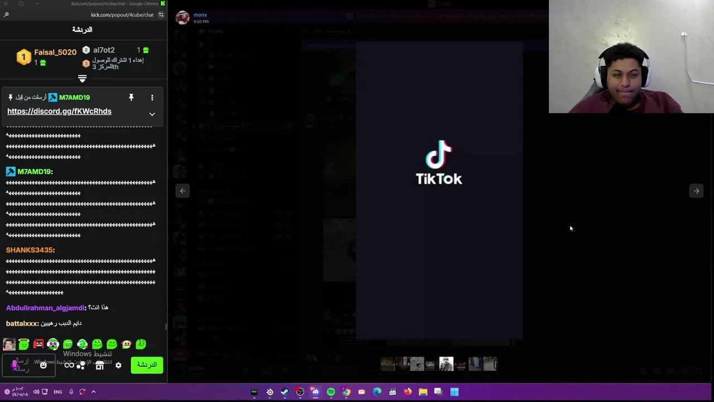Click Abdullrahman_algjamdi username in chat
The width and height of the screenshot is (714, 402).
[46, 308]
